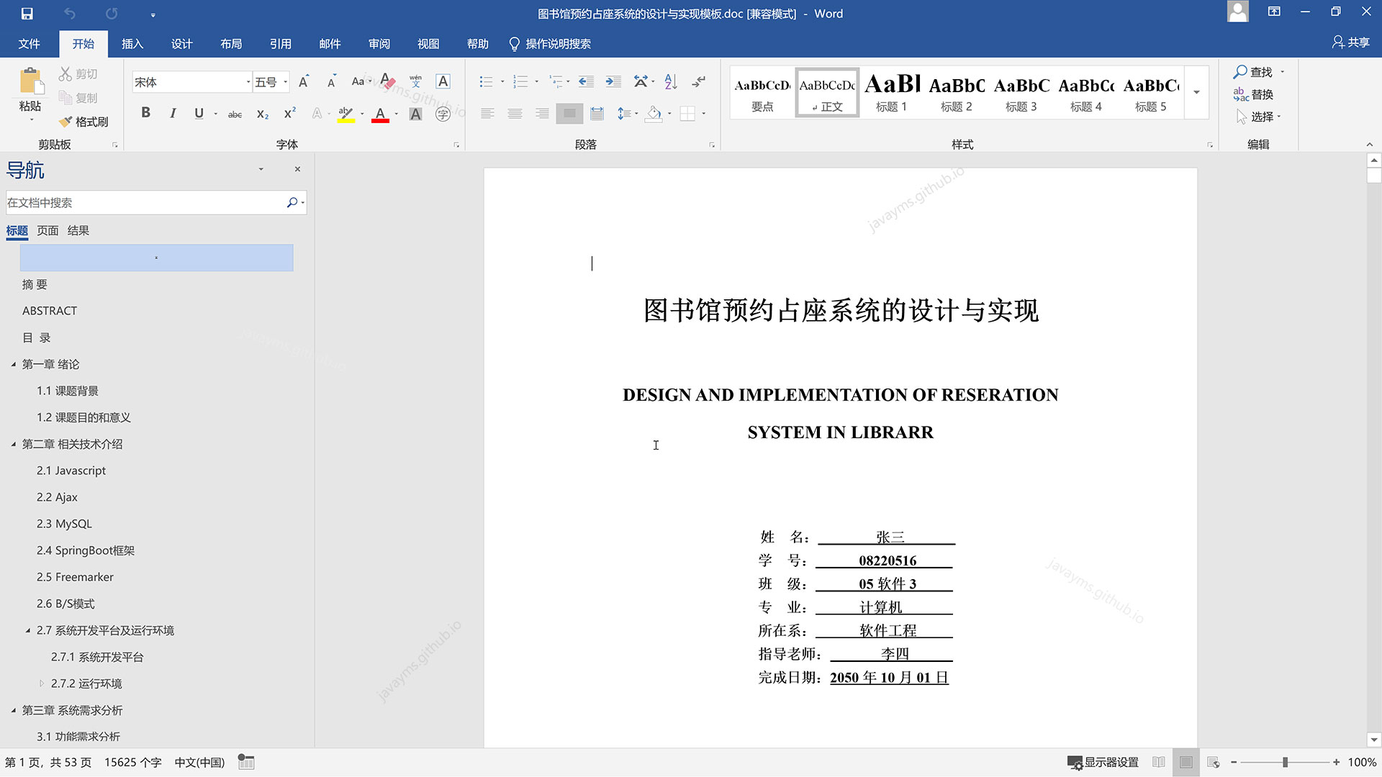The image size is (1382, 777).
Task: Click the Save icon in title bar
Action: click(x=27, y=14)
